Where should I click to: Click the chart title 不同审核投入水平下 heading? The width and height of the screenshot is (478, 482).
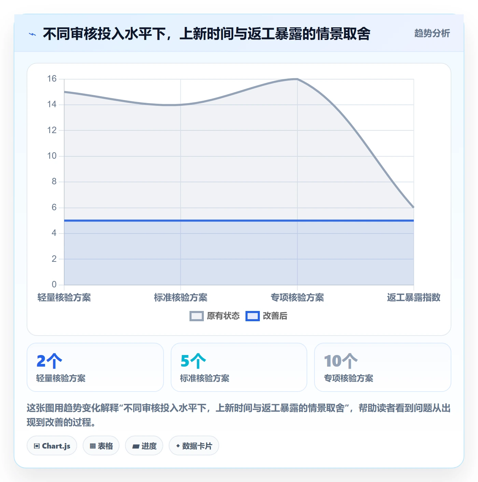click(x=207, y=34)
